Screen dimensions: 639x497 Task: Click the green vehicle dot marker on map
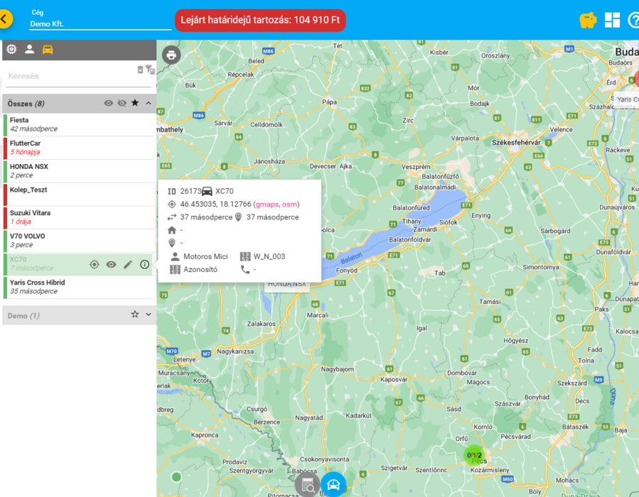click(177, 476)
